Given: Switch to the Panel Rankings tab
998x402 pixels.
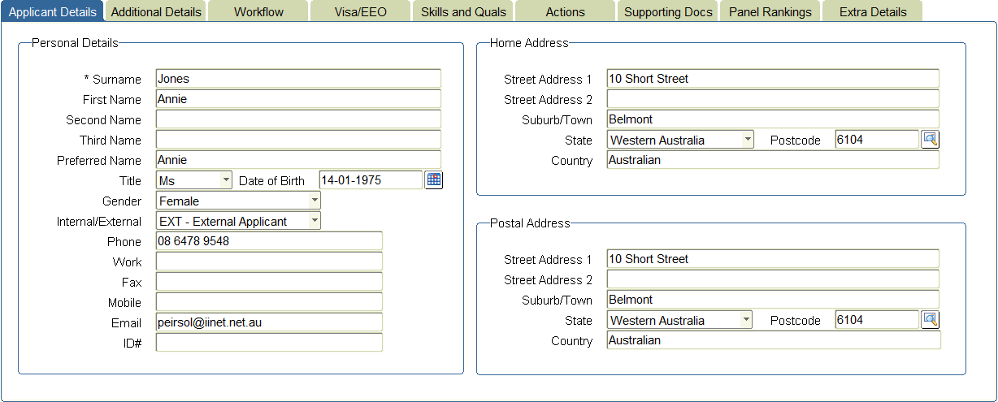Looking at the screenshot, I should coord(770,11).
